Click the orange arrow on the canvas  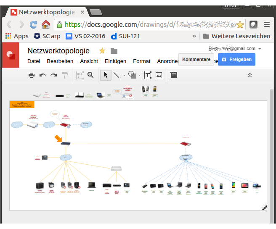[x=58, y=138]
